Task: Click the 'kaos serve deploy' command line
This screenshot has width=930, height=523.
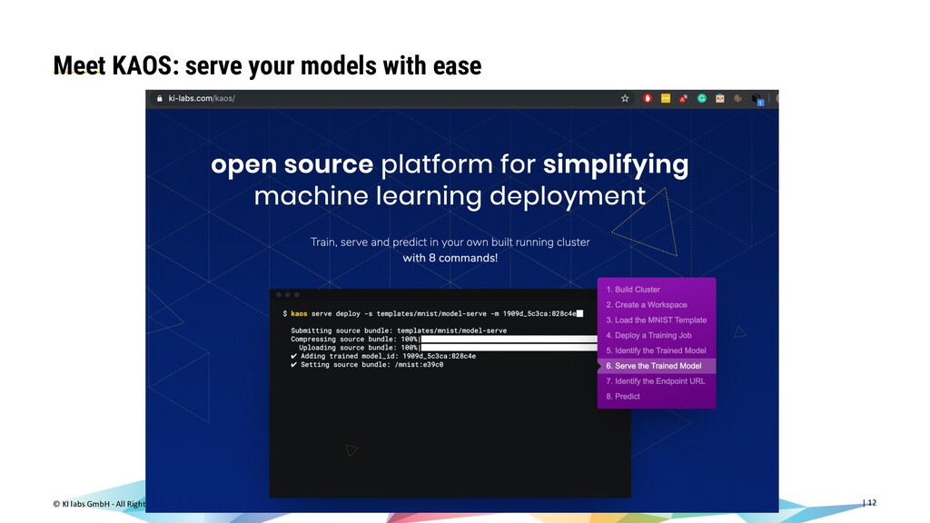Action: 432,313
